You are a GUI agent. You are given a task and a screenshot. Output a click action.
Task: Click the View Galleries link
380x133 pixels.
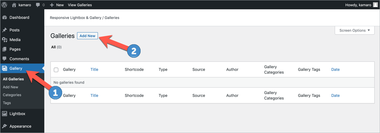point(80,5)
